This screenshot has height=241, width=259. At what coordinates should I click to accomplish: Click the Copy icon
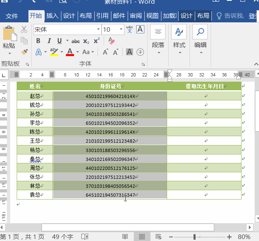coord(24,41)
